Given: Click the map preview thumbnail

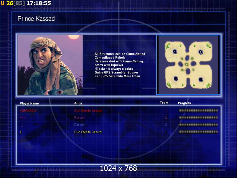Looking at the screenshot, I should coord(188,65).
